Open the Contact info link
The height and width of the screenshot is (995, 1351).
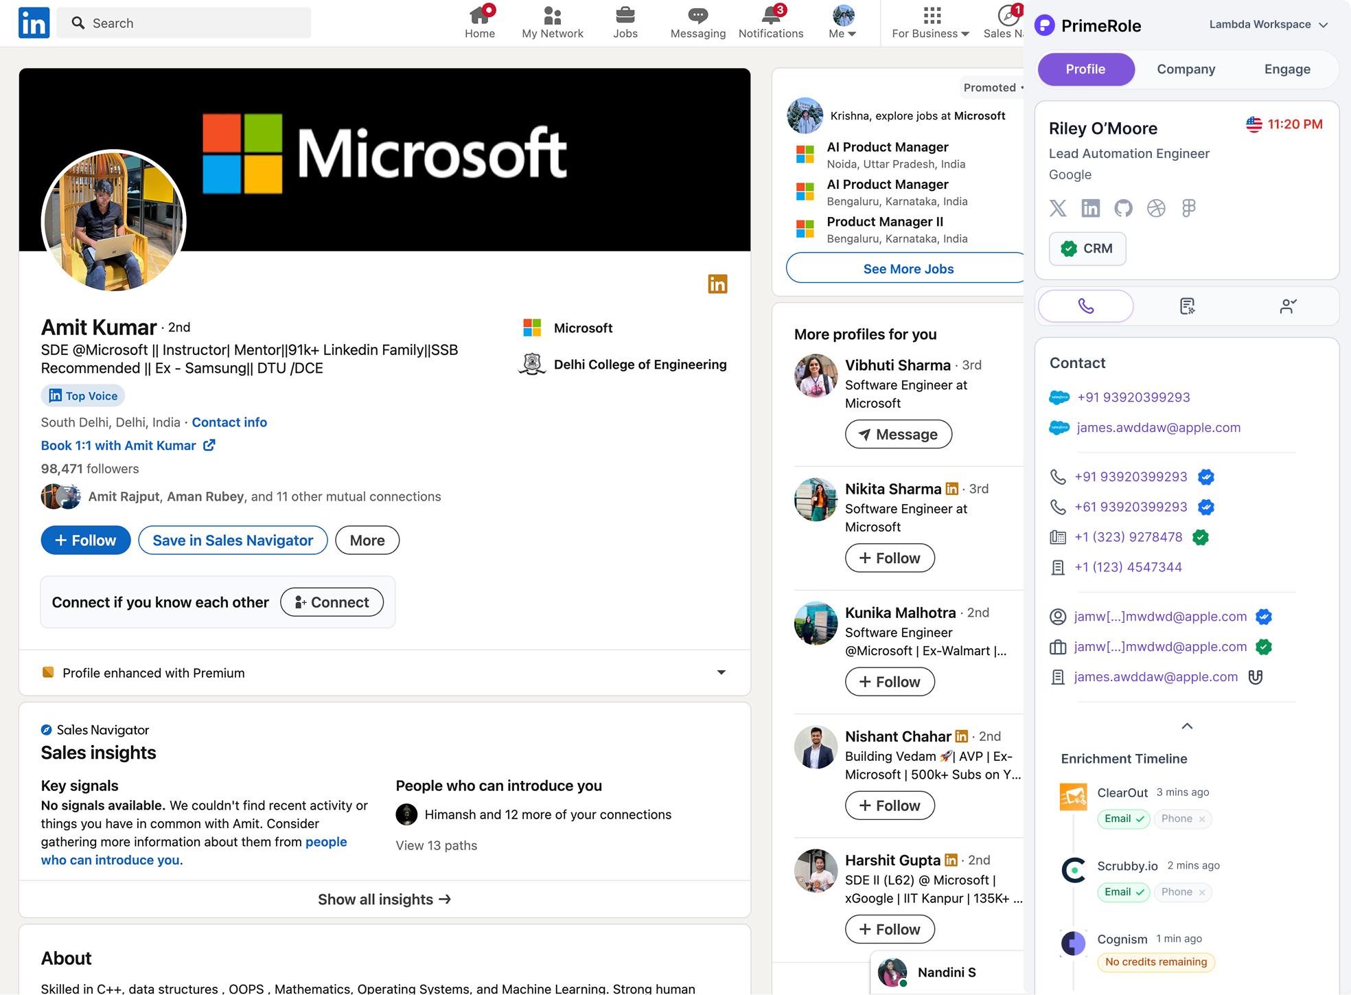(229, 422)
